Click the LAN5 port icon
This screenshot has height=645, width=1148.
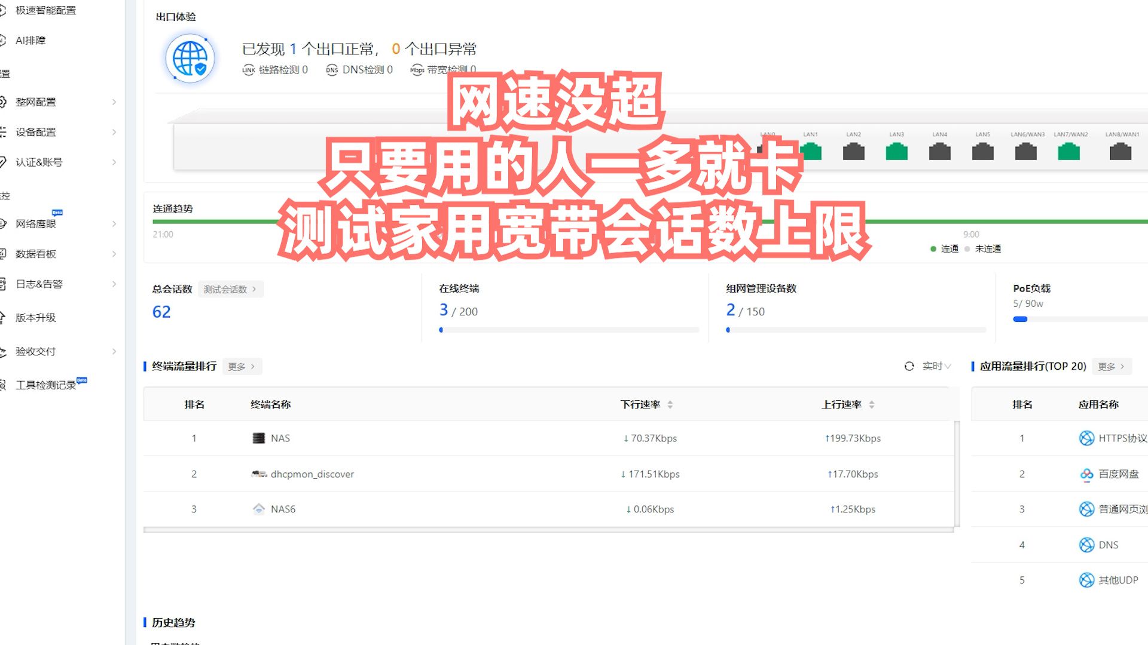click(x=983, y=152)
